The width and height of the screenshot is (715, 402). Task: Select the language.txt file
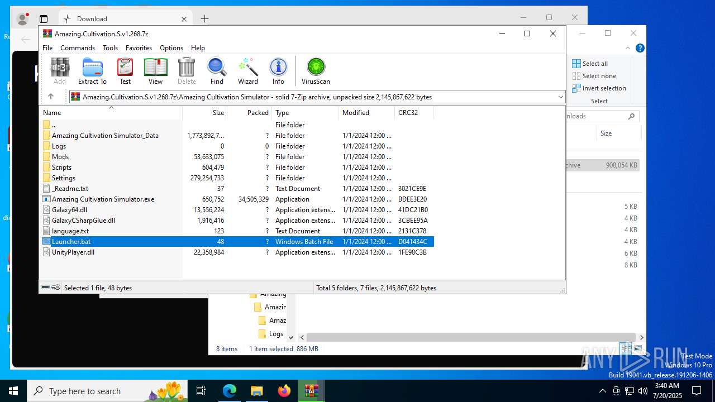(x=237, y=231)
